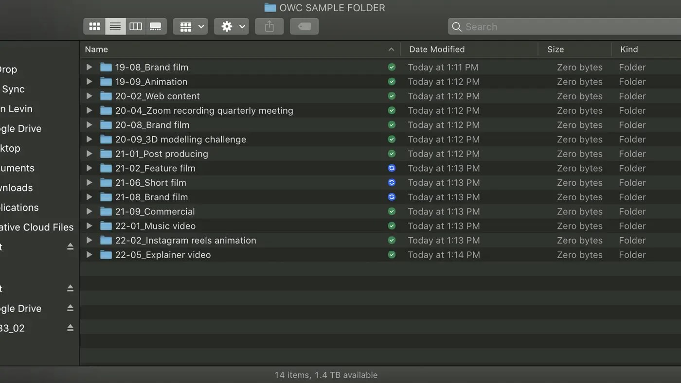Click the sync status icon beside 21-02_Feature film
Screen dimensions: 681x383
coord(392,168)
